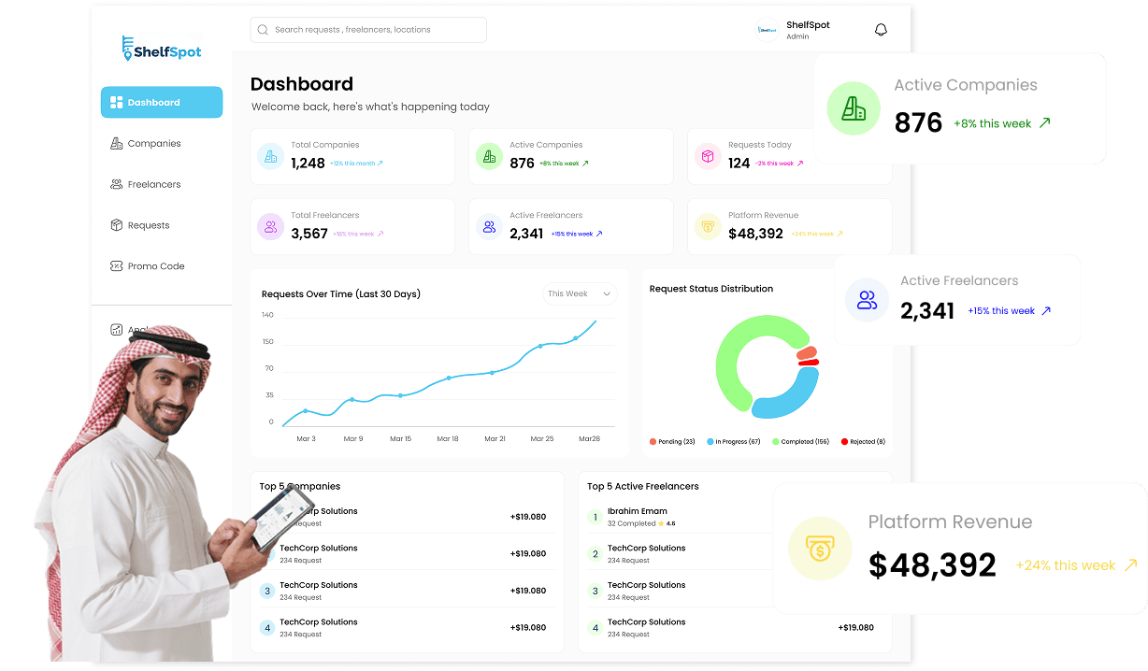The image size is (1148, 671).
Task: Click the Promo Code ticket icon
Action: [117, 266]
